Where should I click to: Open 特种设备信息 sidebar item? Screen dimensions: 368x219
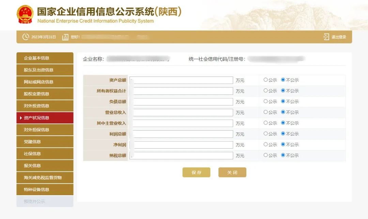45,189
